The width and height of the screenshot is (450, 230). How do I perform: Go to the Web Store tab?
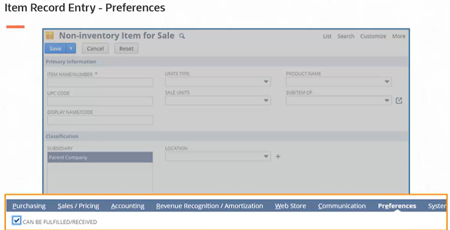(x=290, y=206)
